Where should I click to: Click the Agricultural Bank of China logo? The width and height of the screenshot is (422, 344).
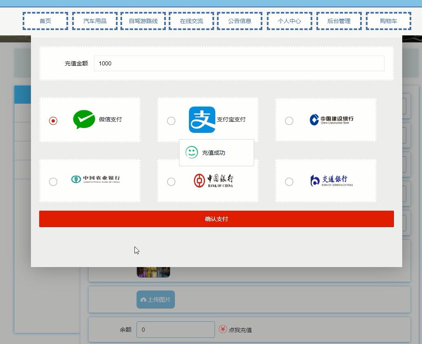tap(96, 179)
